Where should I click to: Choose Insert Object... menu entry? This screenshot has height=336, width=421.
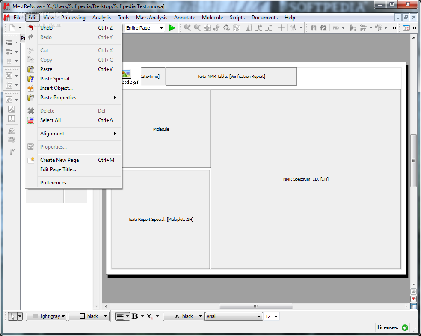click(74, 88)
